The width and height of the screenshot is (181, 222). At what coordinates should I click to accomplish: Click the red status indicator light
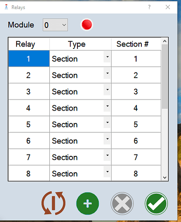[87, 24]
